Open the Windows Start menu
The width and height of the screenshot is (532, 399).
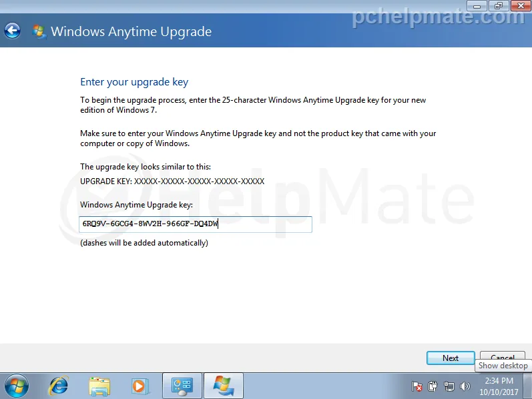pyautogui.click(x=16, y=386)
